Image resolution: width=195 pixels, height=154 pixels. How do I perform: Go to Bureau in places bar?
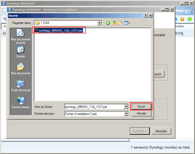coord(21,52)
